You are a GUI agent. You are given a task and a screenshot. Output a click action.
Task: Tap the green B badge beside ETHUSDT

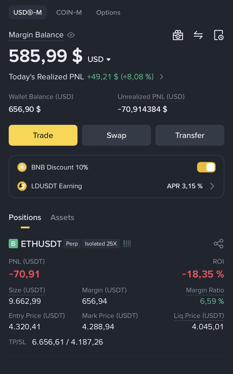point(13,244)
